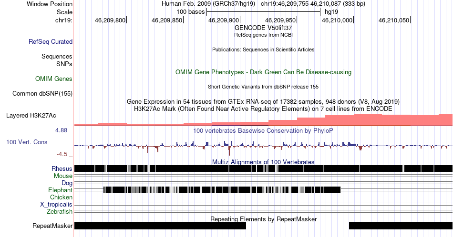This screenshot has width=453, height=237.
Task: Click the 46,209,850 ruler position
Action: tap(167, 20)
